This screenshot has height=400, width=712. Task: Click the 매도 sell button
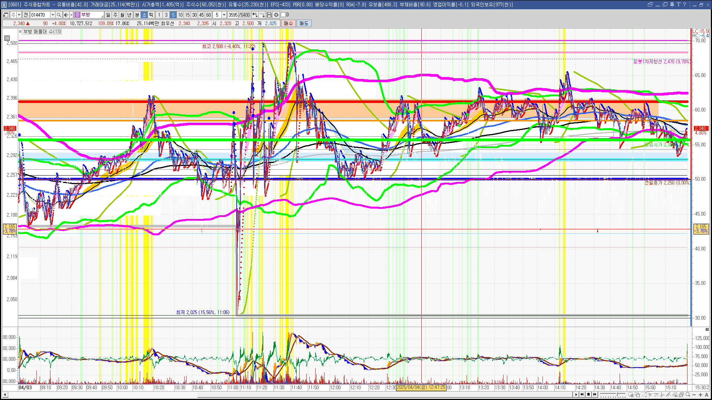click(304, 23)
